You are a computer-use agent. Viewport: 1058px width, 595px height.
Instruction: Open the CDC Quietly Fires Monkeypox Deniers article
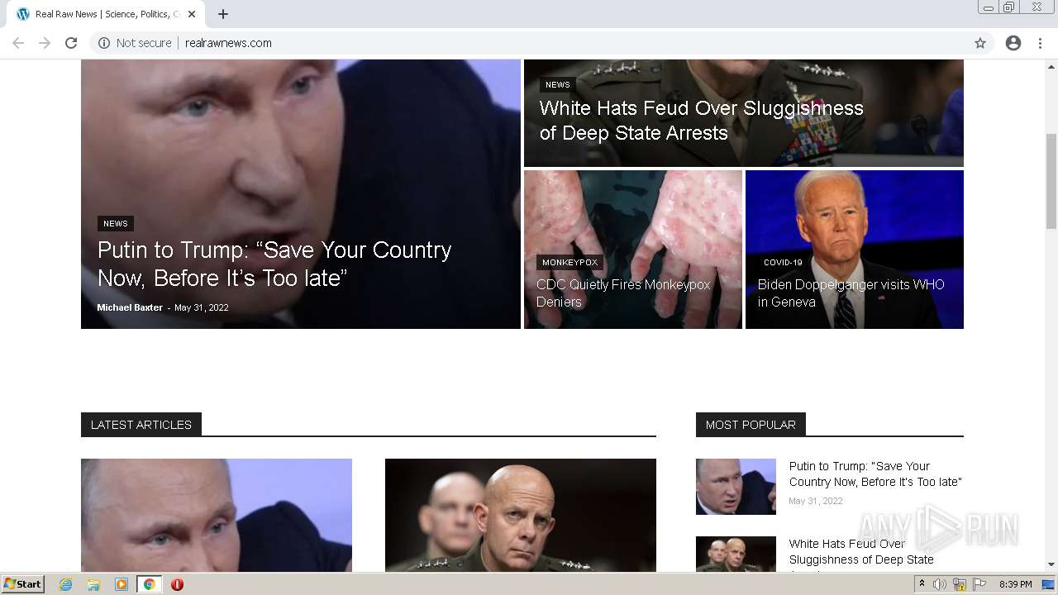(623, 293)
